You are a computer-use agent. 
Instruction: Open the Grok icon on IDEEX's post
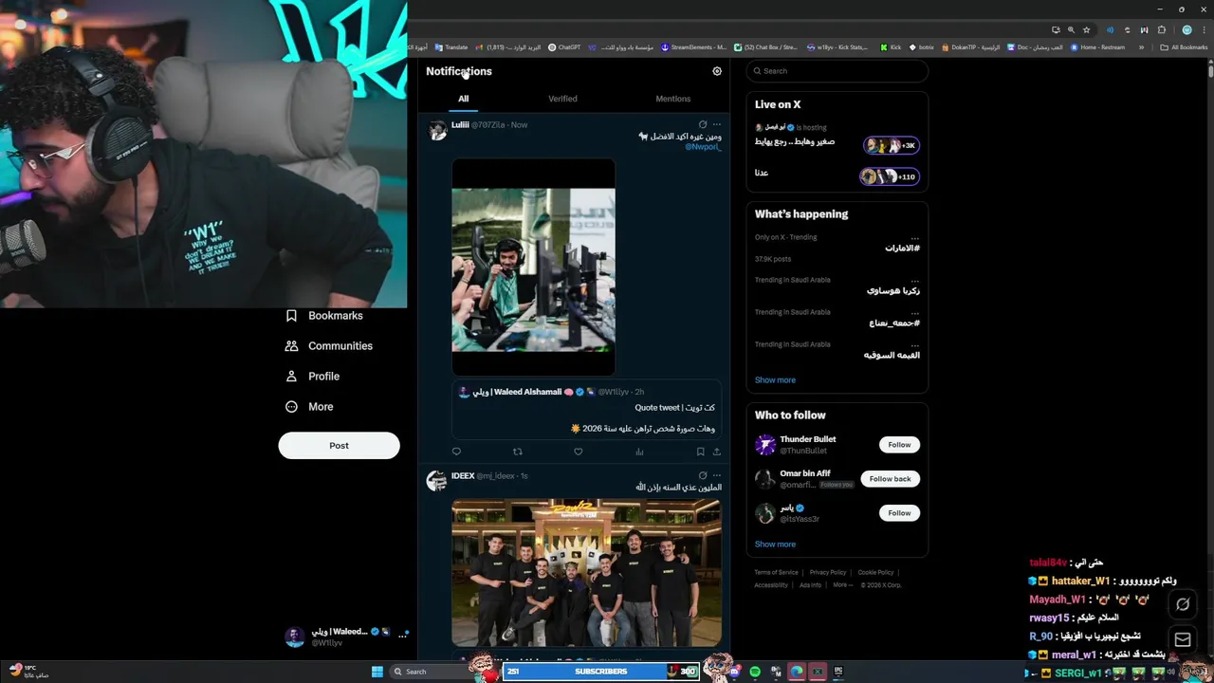(x=703, y=475)
